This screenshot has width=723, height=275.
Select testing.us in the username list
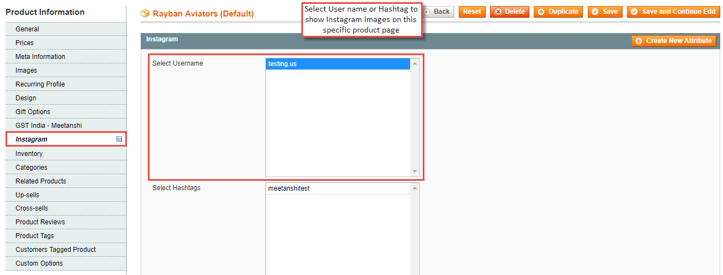(x=338, y=64)
